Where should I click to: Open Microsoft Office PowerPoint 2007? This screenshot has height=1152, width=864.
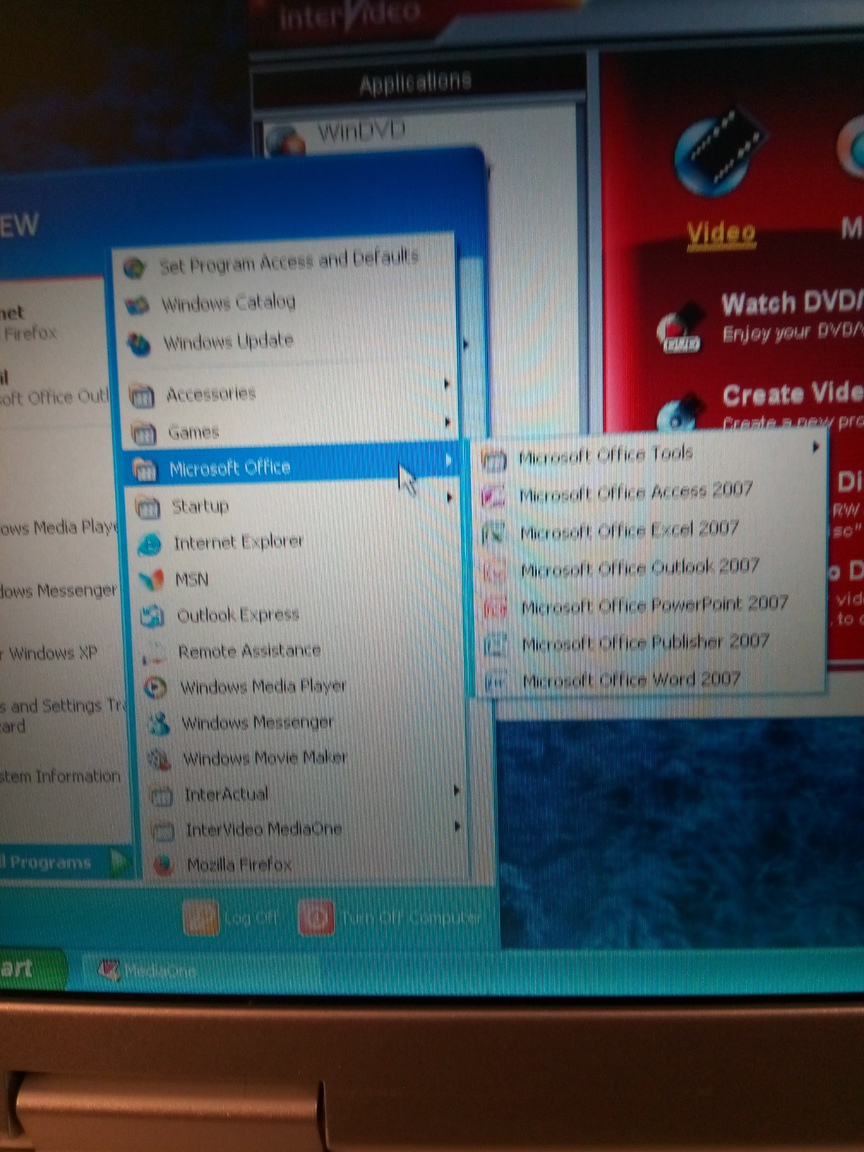[x=650, y=606]
